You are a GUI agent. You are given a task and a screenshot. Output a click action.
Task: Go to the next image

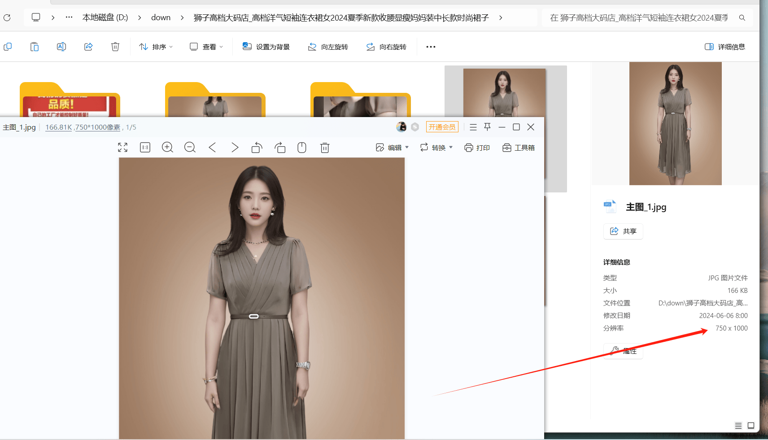[x=235, y=147]
